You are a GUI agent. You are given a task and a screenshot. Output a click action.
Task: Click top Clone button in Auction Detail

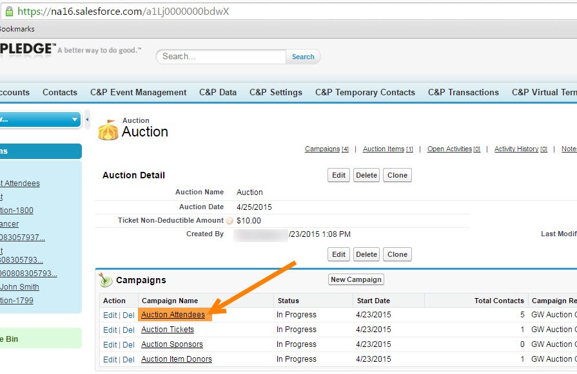397,175
